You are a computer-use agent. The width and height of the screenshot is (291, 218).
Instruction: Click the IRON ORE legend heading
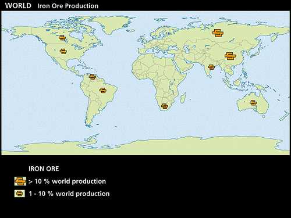click(x=44, y=169)
